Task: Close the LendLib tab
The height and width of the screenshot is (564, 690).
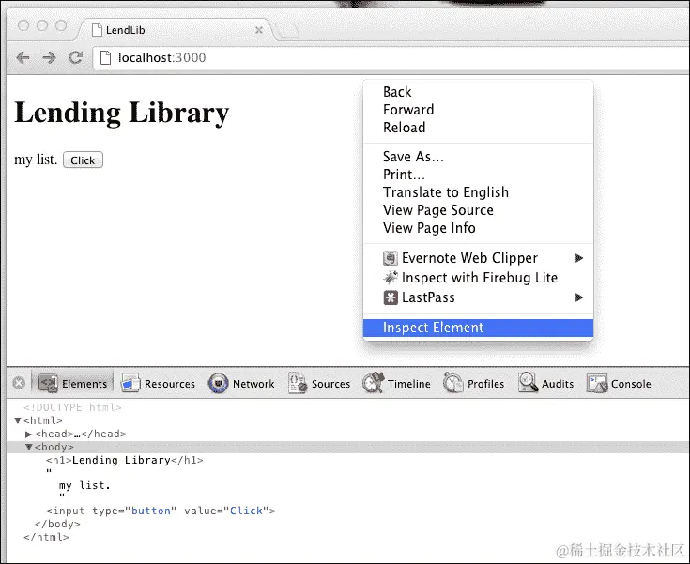Action: click(x=259, y=30)
